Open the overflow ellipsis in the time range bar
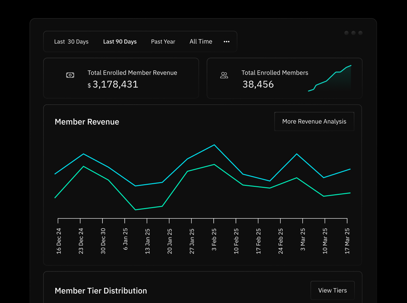 [x=226, y=41]
